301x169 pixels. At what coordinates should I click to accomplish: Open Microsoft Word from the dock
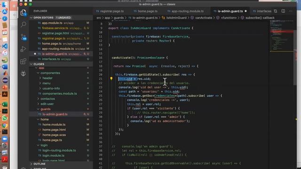(x=5, y=67)
